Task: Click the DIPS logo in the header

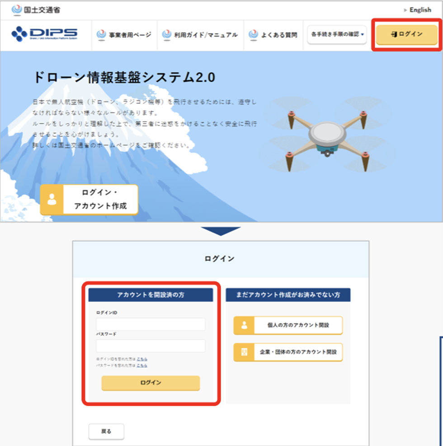Action: click(44, 34)
